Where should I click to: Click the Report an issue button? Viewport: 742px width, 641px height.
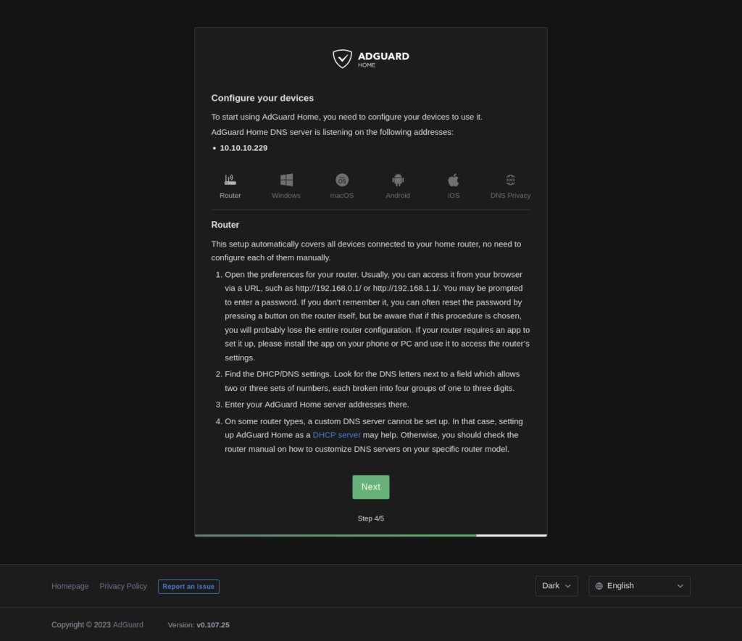pos(188,587)
